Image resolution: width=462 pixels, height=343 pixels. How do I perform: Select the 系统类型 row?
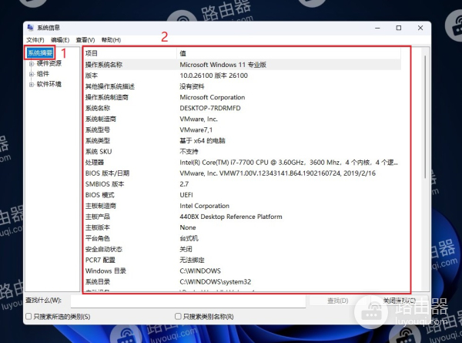(243, 141)
